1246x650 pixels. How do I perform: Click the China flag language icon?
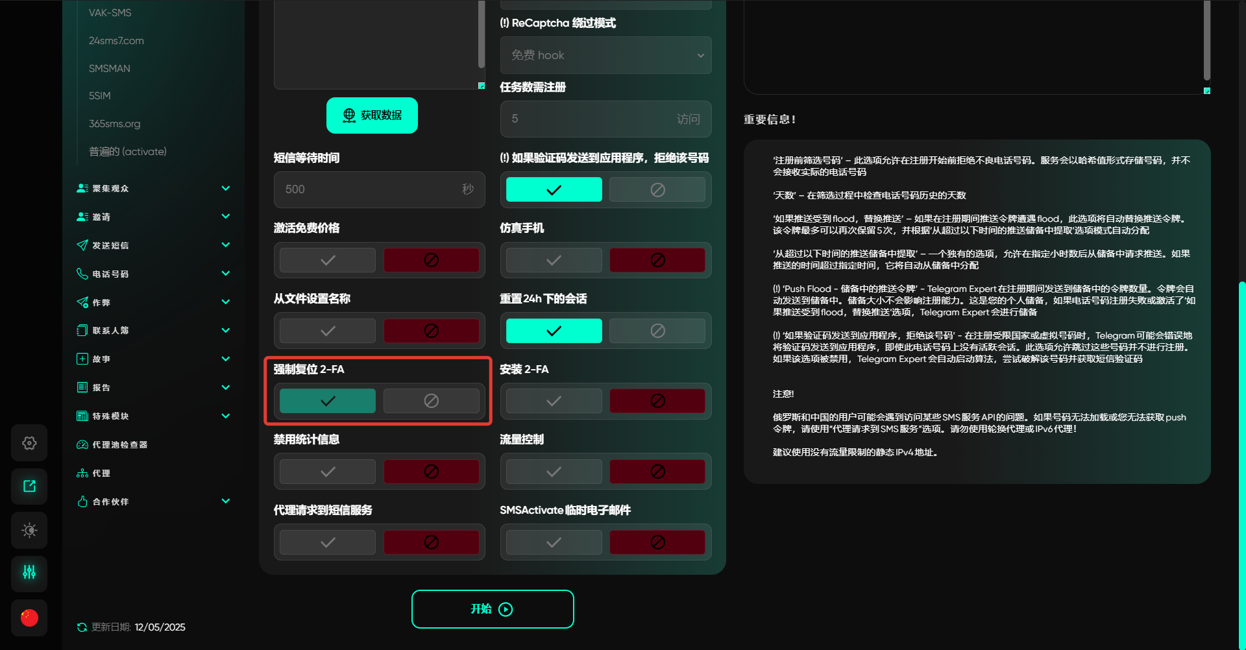29,618
